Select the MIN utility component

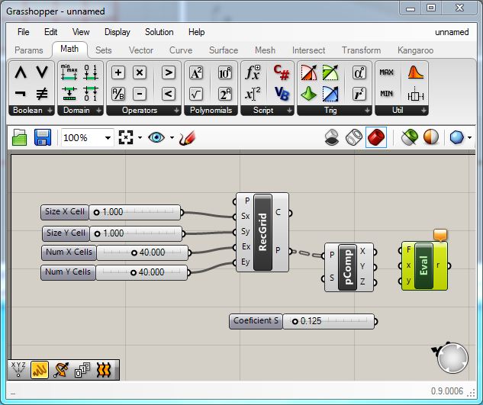(386, 94)
